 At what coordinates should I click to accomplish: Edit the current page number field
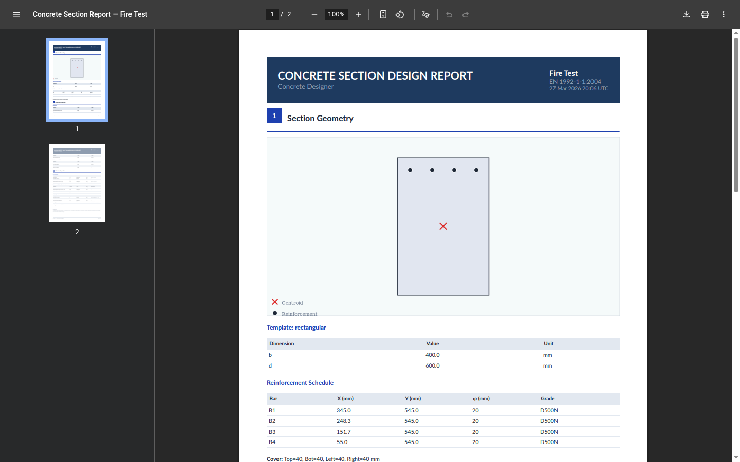(x=272, y=14)
